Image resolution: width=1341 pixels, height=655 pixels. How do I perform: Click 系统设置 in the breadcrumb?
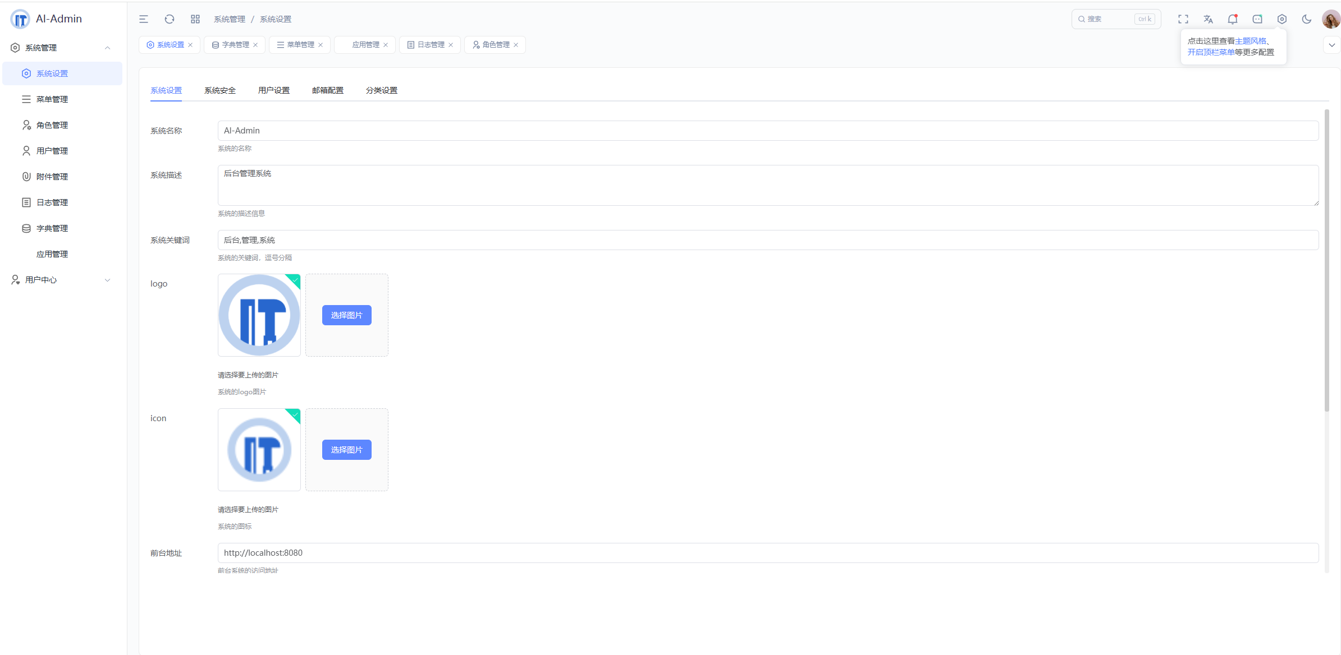[276, 19]
